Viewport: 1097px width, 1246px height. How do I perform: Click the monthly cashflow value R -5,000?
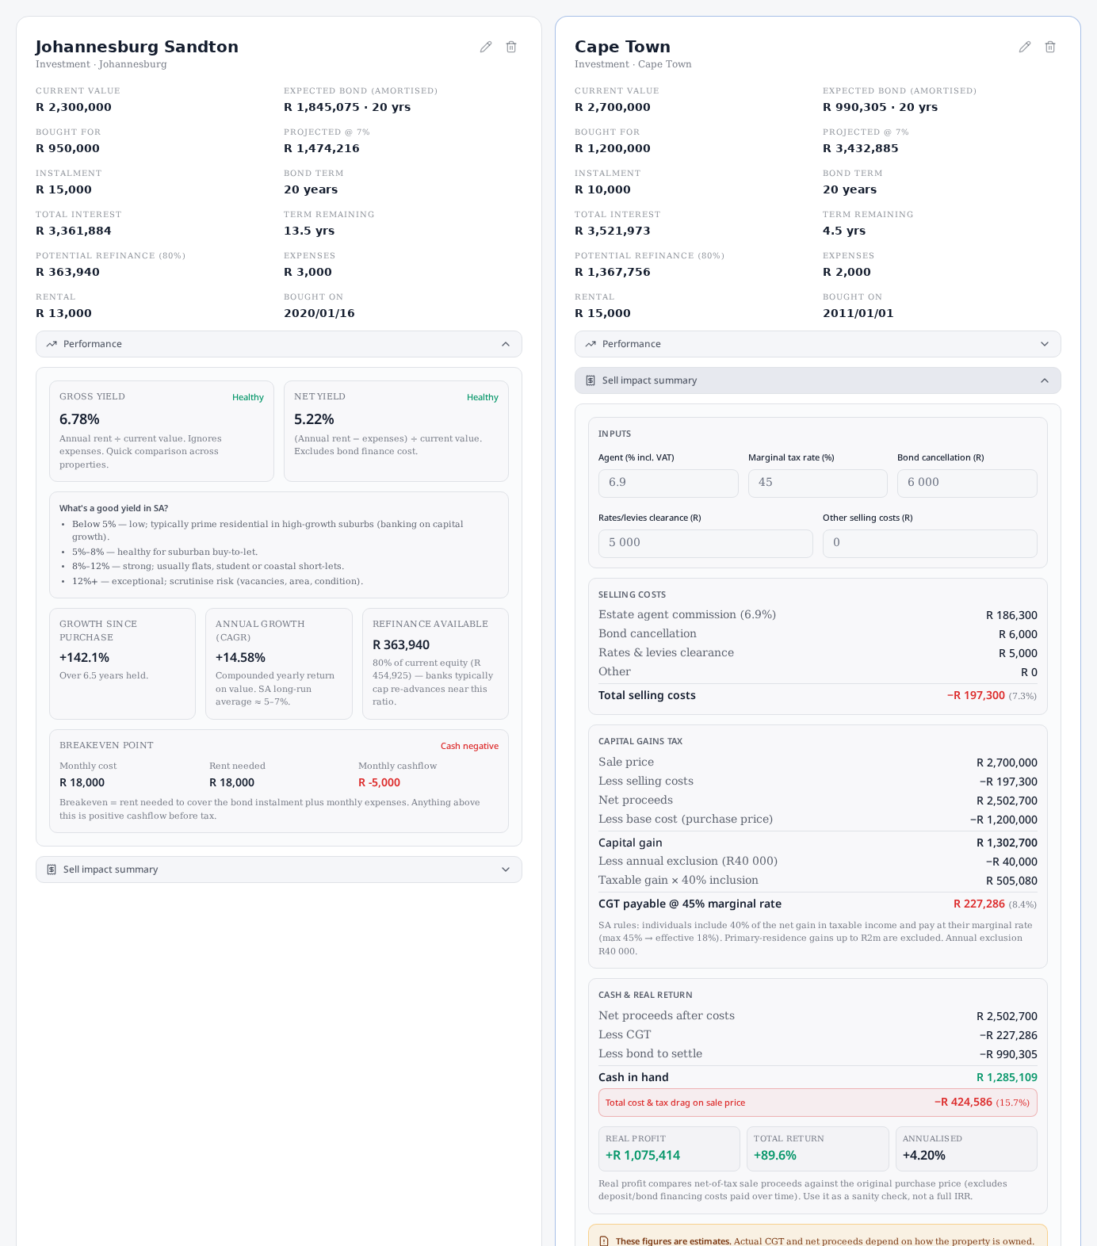379,782
